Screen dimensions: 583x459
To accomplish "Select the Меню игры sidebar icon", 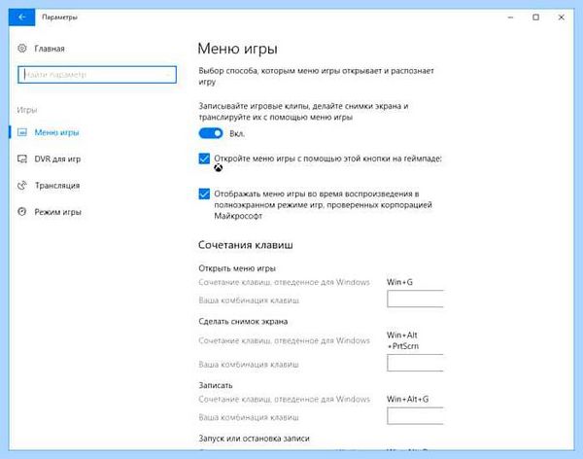I will (22, 132).
